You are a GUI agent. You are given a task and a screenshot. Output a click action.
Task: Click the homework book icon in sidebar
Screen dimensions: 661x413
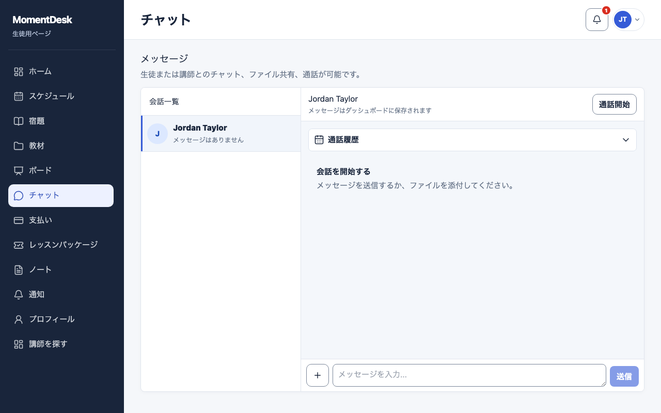[x=19, y=121]
